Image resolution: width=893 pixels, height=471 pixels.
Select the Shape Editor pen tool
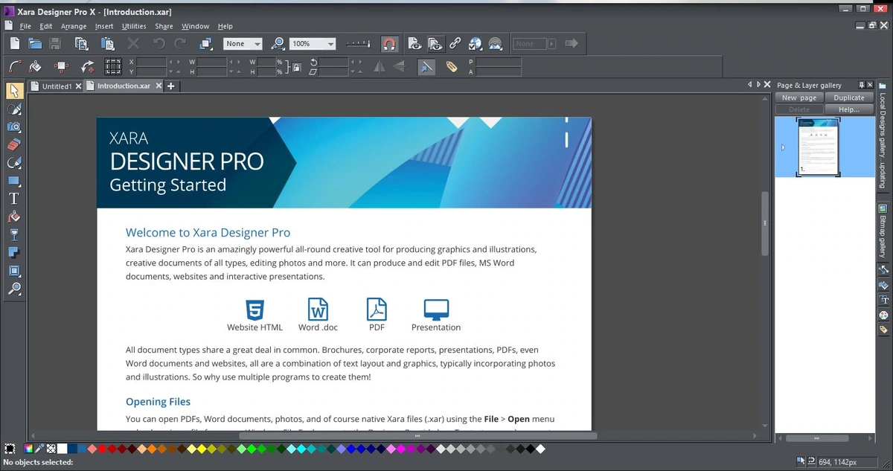(13, 163)
